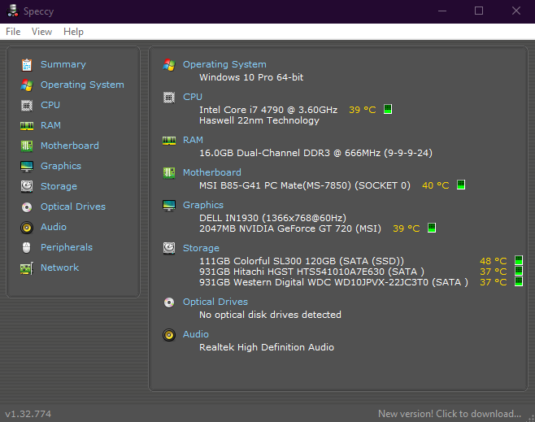
Task: Click the Speccy app icon in title bar
Action: point(13,11)
